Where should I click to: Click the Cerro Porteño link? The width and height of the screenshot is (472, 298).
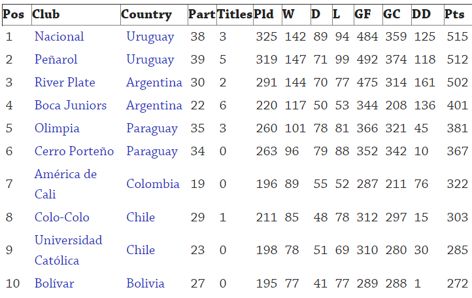click(x=74, y=151)
